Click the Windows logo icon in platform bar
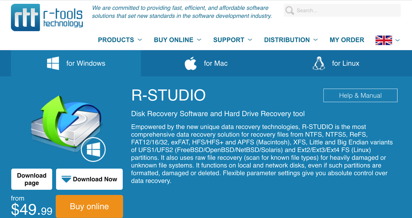The height and width of the screenshot is (218, 412). 53,63
